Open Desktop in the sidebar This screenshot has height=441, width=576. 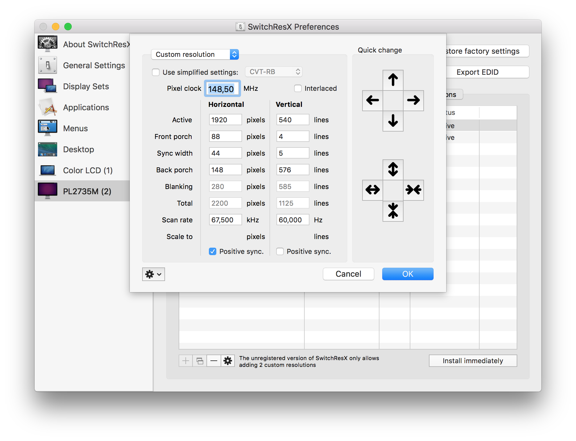coord(82,149)
